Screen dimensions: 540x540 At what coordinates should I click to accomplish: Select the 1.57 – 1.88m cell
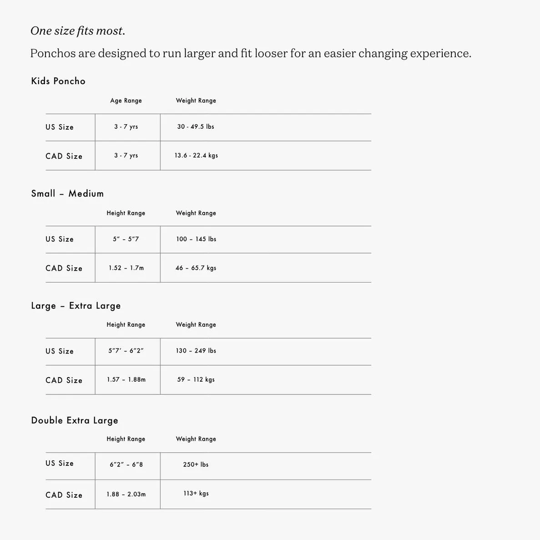126,379
